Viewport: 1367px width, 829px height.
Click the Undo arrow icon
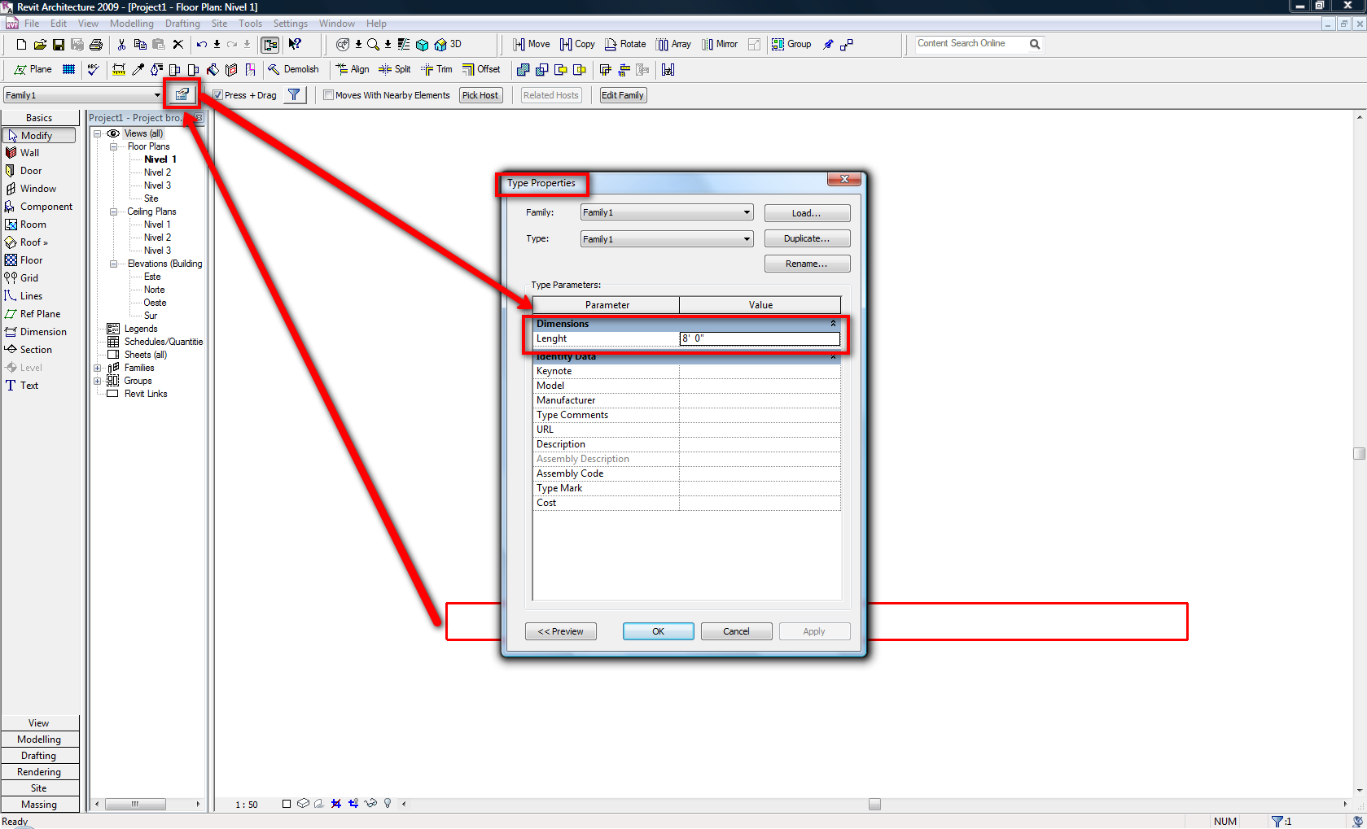point(201,45)
